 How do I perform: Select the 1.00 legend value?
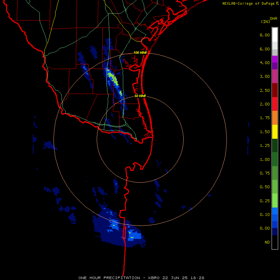(x=265, y=160)
